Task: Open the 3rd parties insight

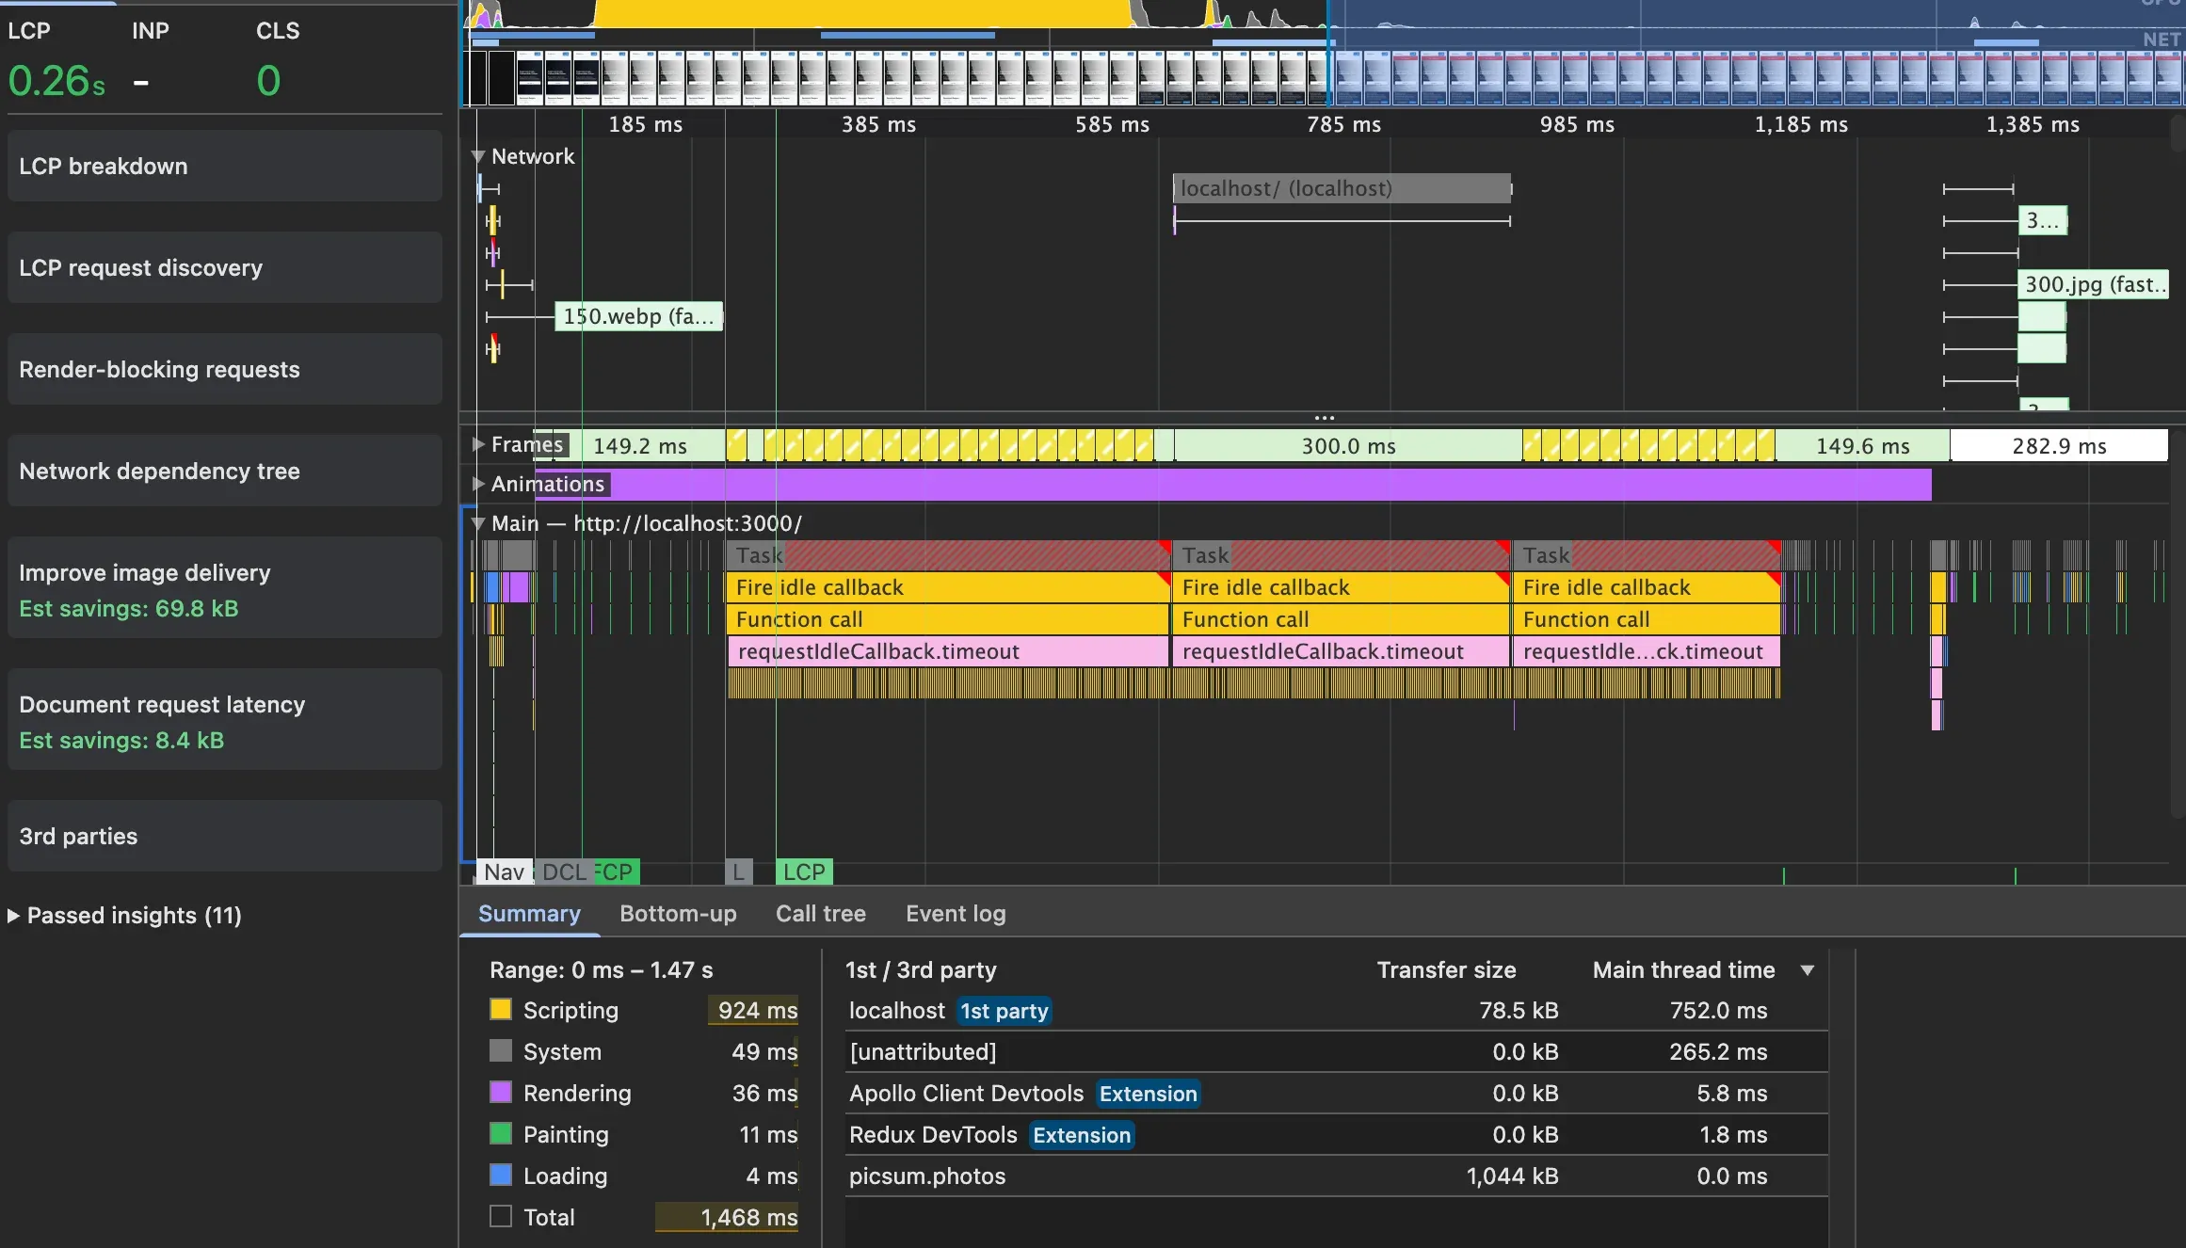Action: (x=224, y=836)
